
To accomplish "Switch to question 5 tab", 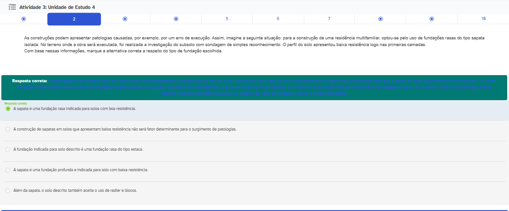I will click(227, 19).
